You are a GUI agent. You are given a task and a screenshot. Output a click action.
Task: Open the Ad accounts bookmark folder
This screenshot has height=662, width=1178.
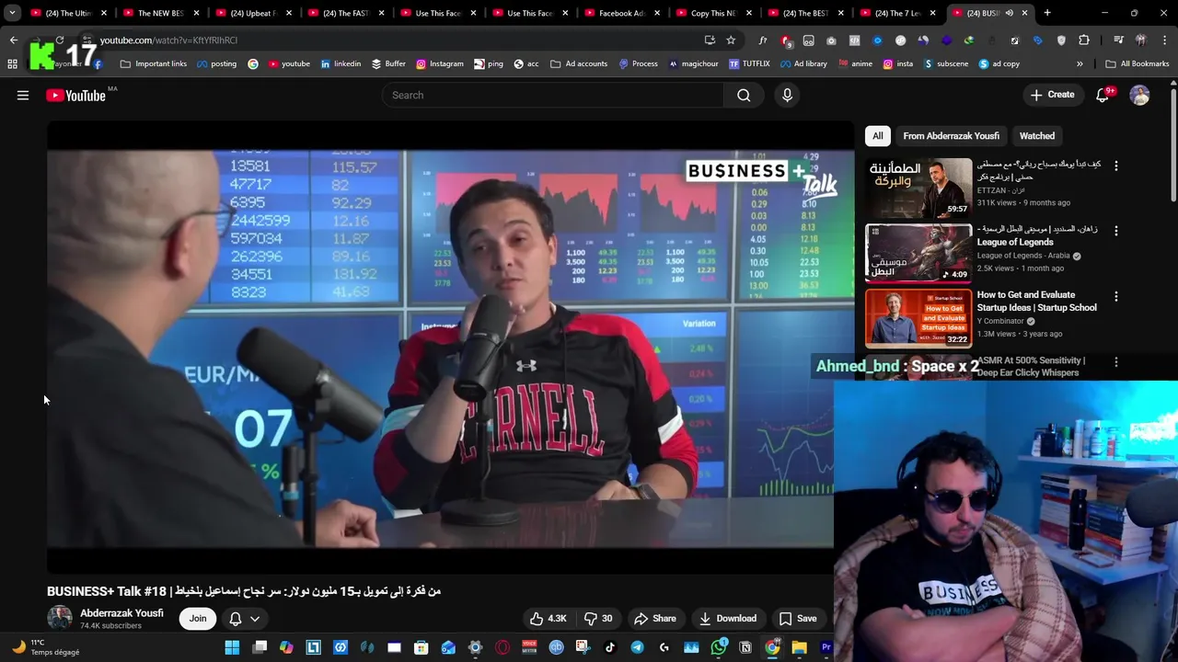point(579,63)
